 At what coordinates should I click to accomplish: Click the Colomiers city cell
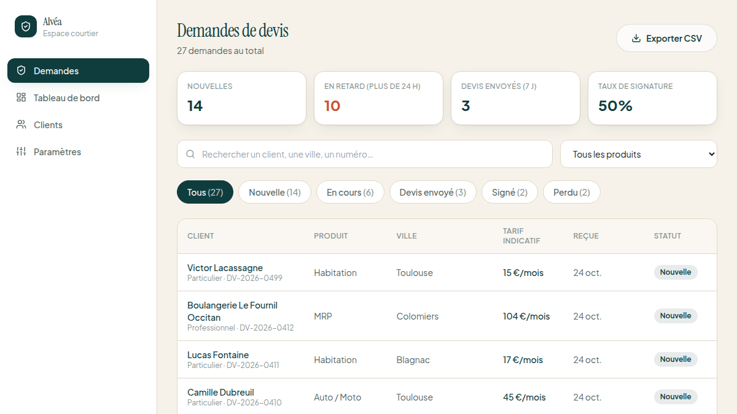click(x=418, y=316)
